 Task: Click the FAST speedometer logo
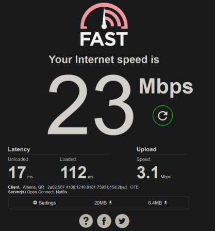click(104, 16)
